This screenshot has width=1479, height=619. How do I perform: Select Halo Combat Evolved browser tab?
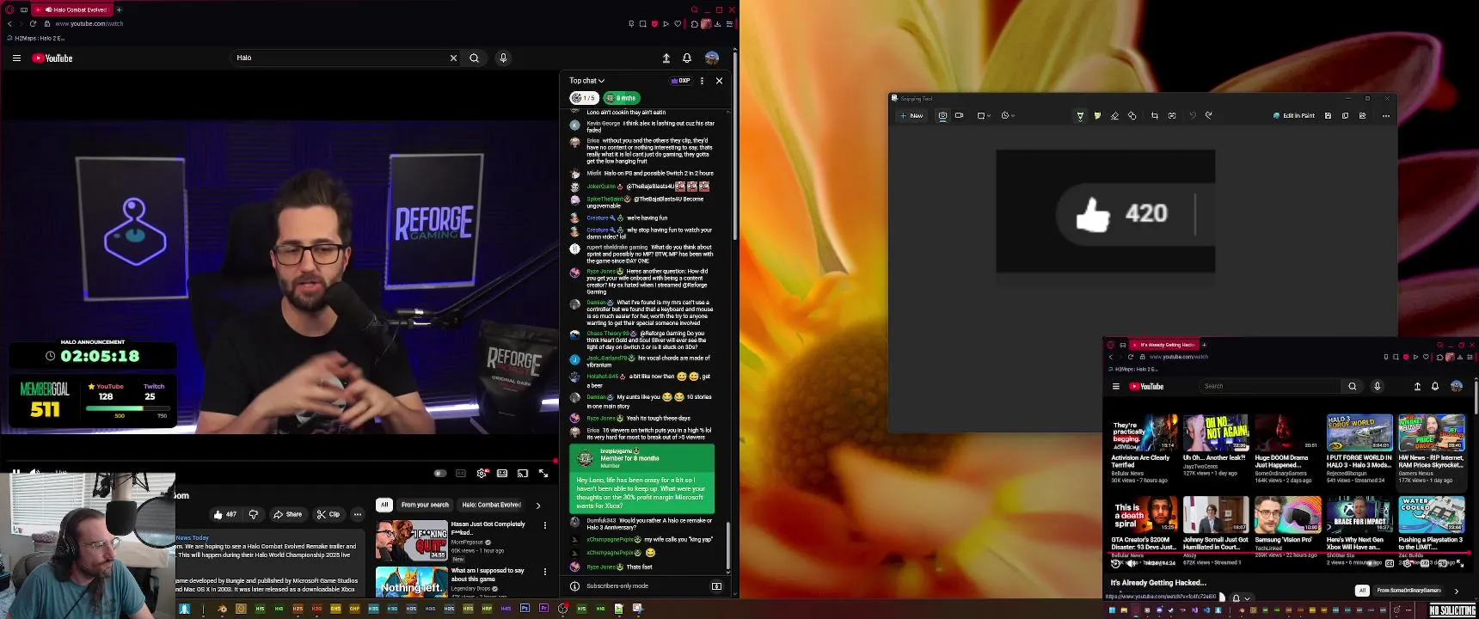71,9
